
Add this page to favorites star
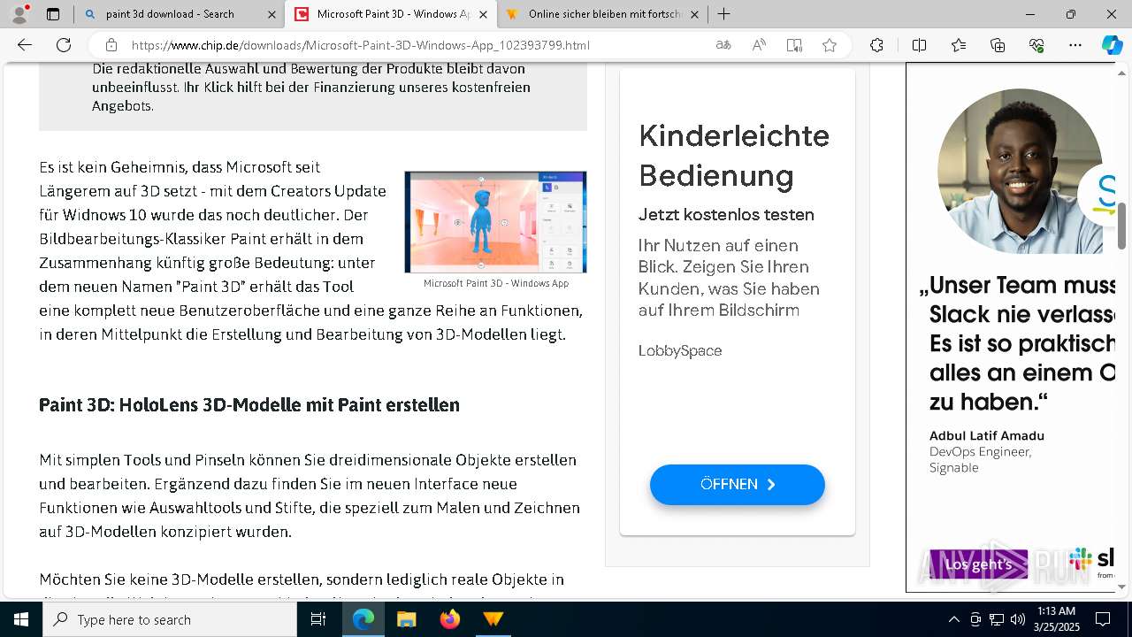(x=830, y=45)
